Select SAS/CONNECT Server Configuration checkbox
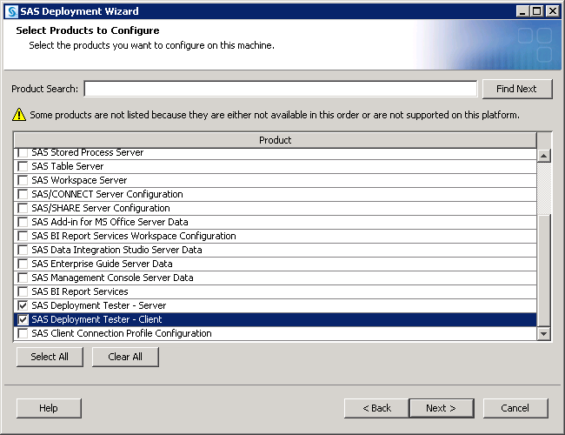The width and height of the screenshot is (565, 435). (x=23, y=194)
